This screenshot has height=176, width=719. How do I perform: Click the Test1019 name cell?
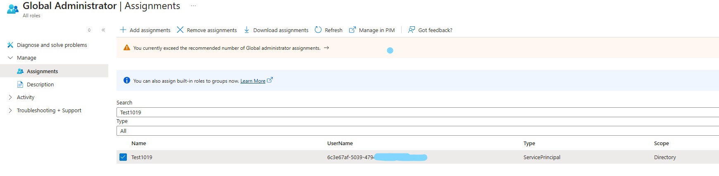coord(142,157)
